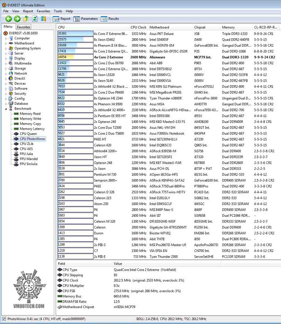281x324 pixels.
Task: Sort by the Memory column header
Action: pos(228,27)
